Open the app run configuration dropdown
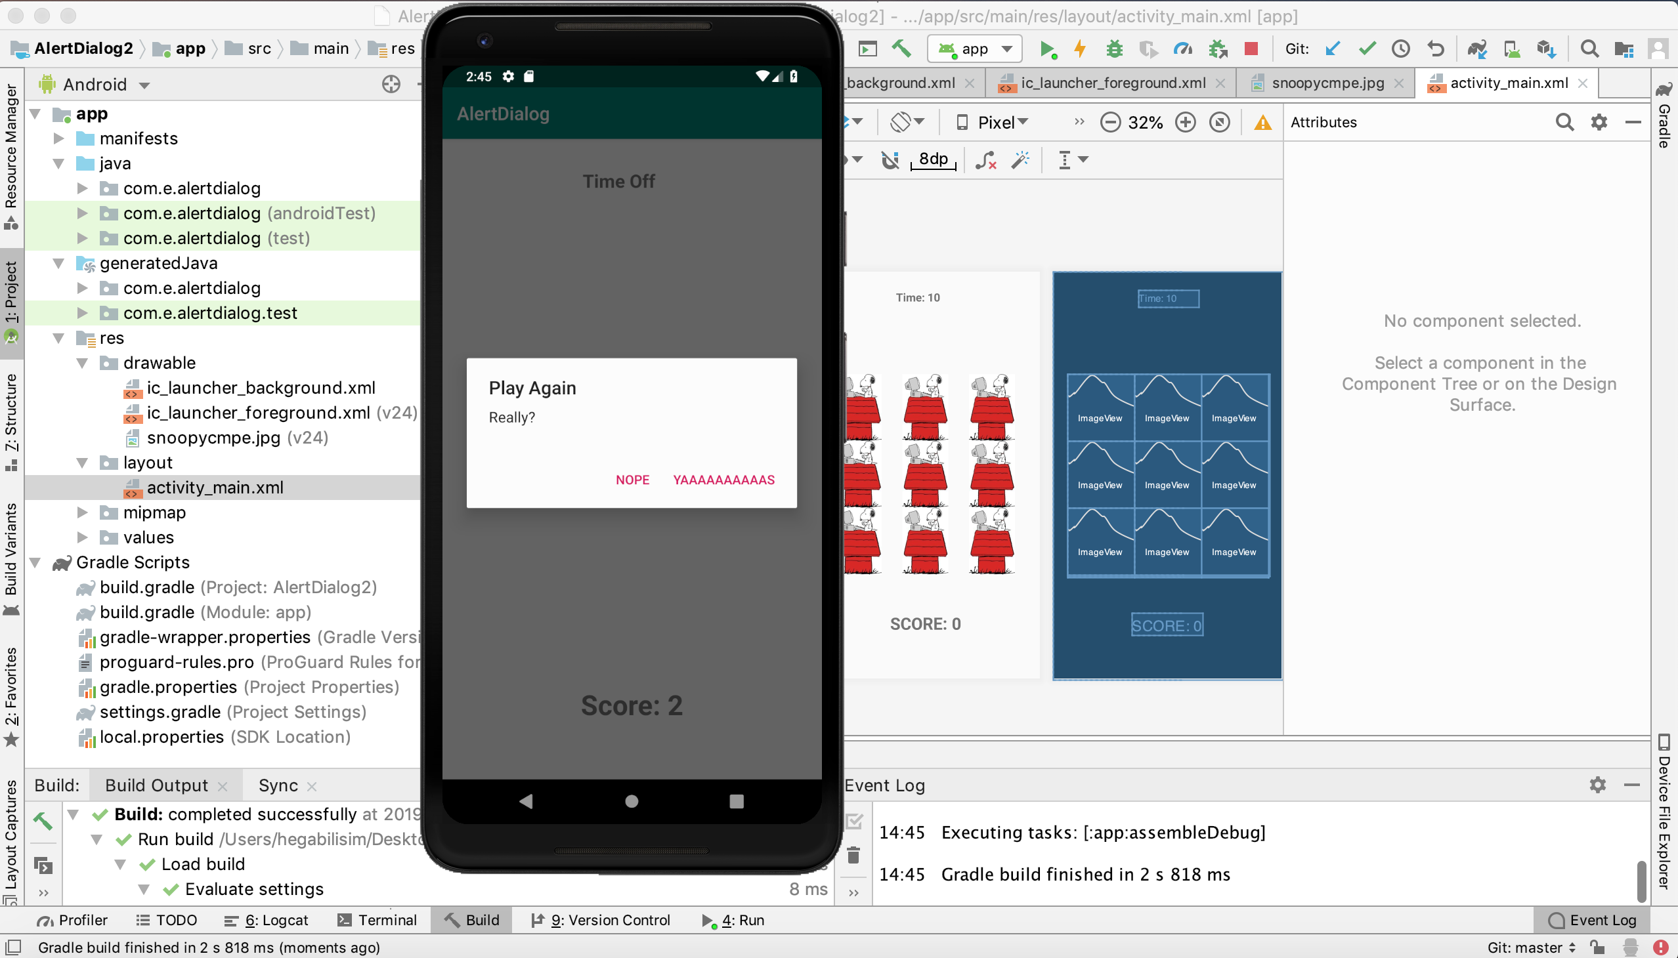 click(975, 49)
